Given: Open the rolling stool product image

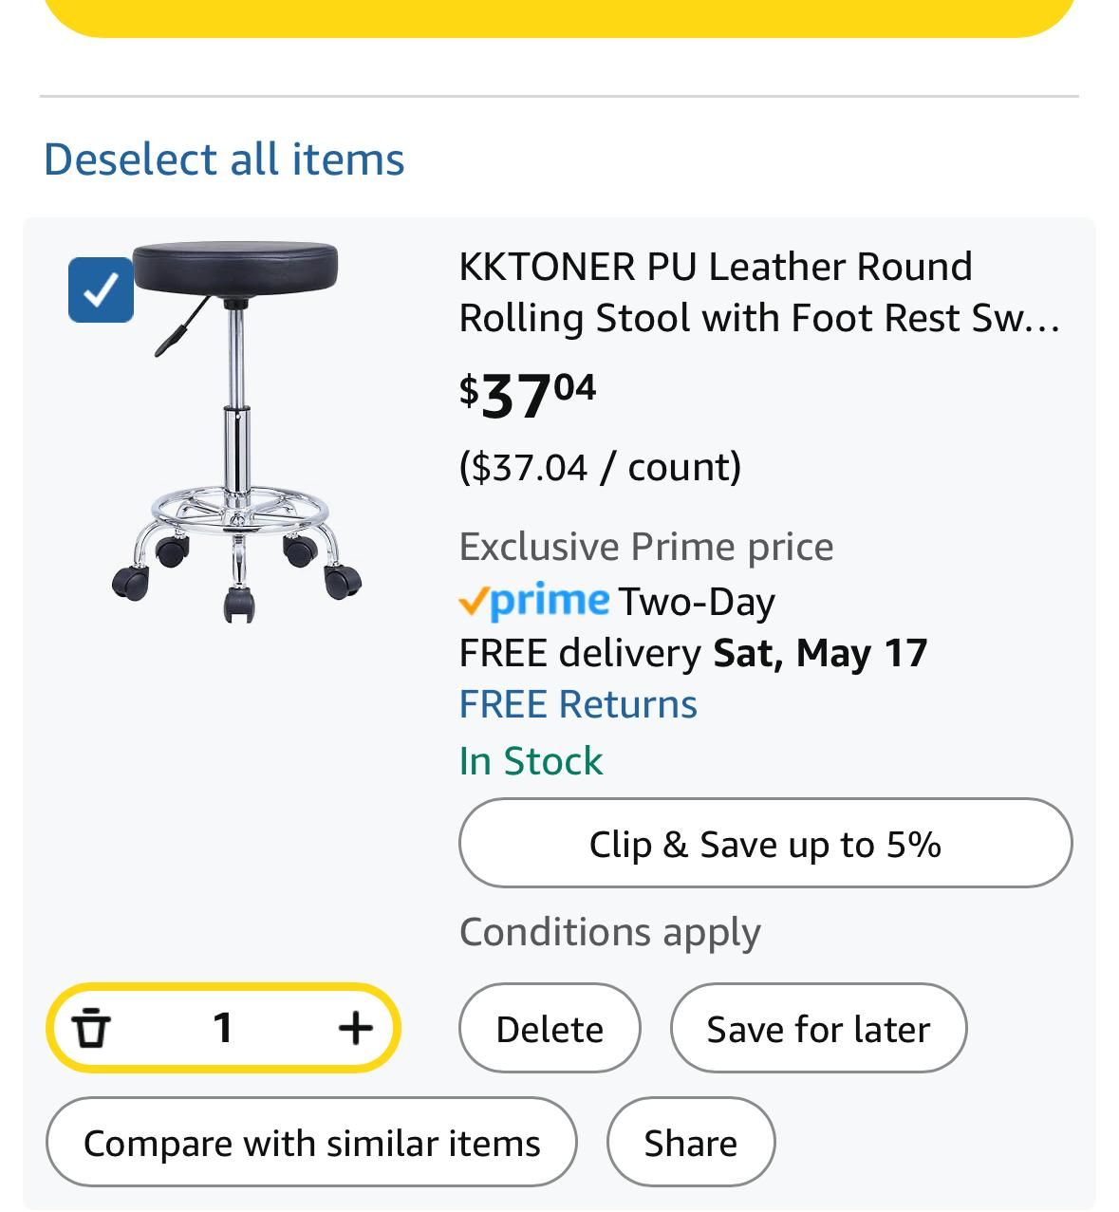Looking at the screenshot, I should pyautogui.click(x=235, y=433).
